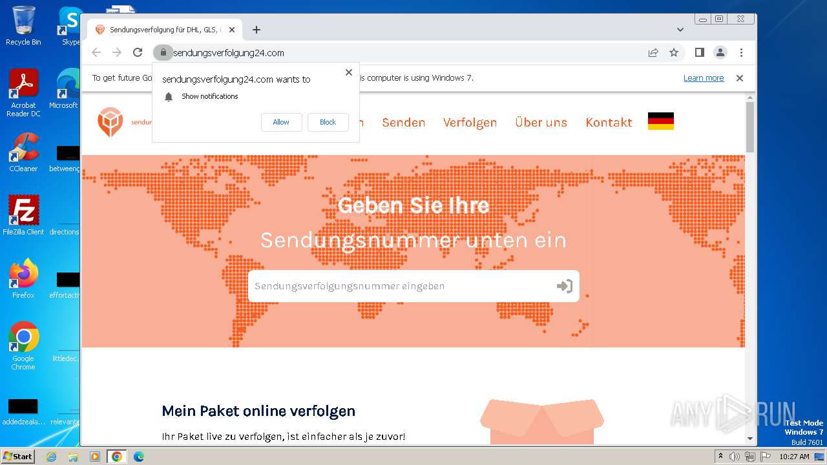
Task: Open Firefox desktop icon
Action: pyautogui.click(x=23, y=279)
